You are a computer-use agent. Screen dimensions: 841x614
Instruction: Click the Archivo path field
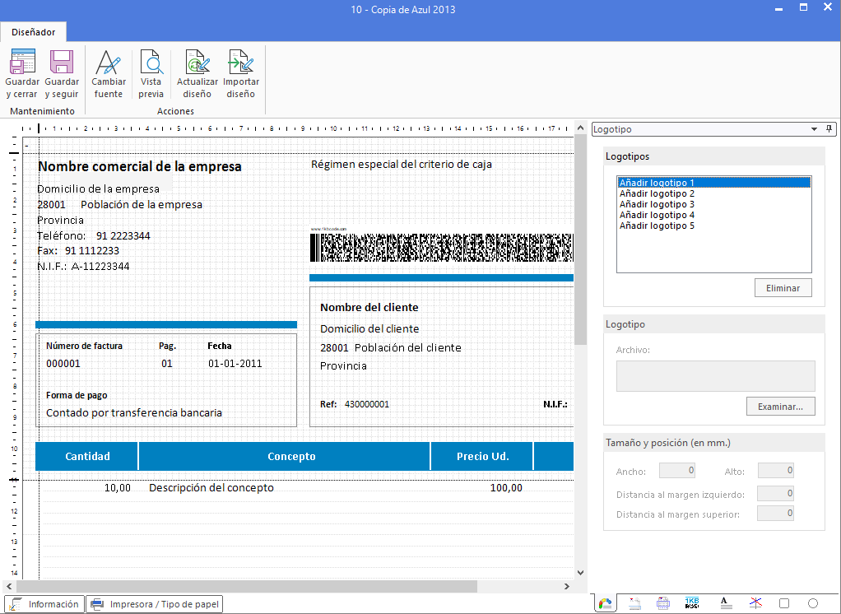pyautogui.click(x=715, y=375)
